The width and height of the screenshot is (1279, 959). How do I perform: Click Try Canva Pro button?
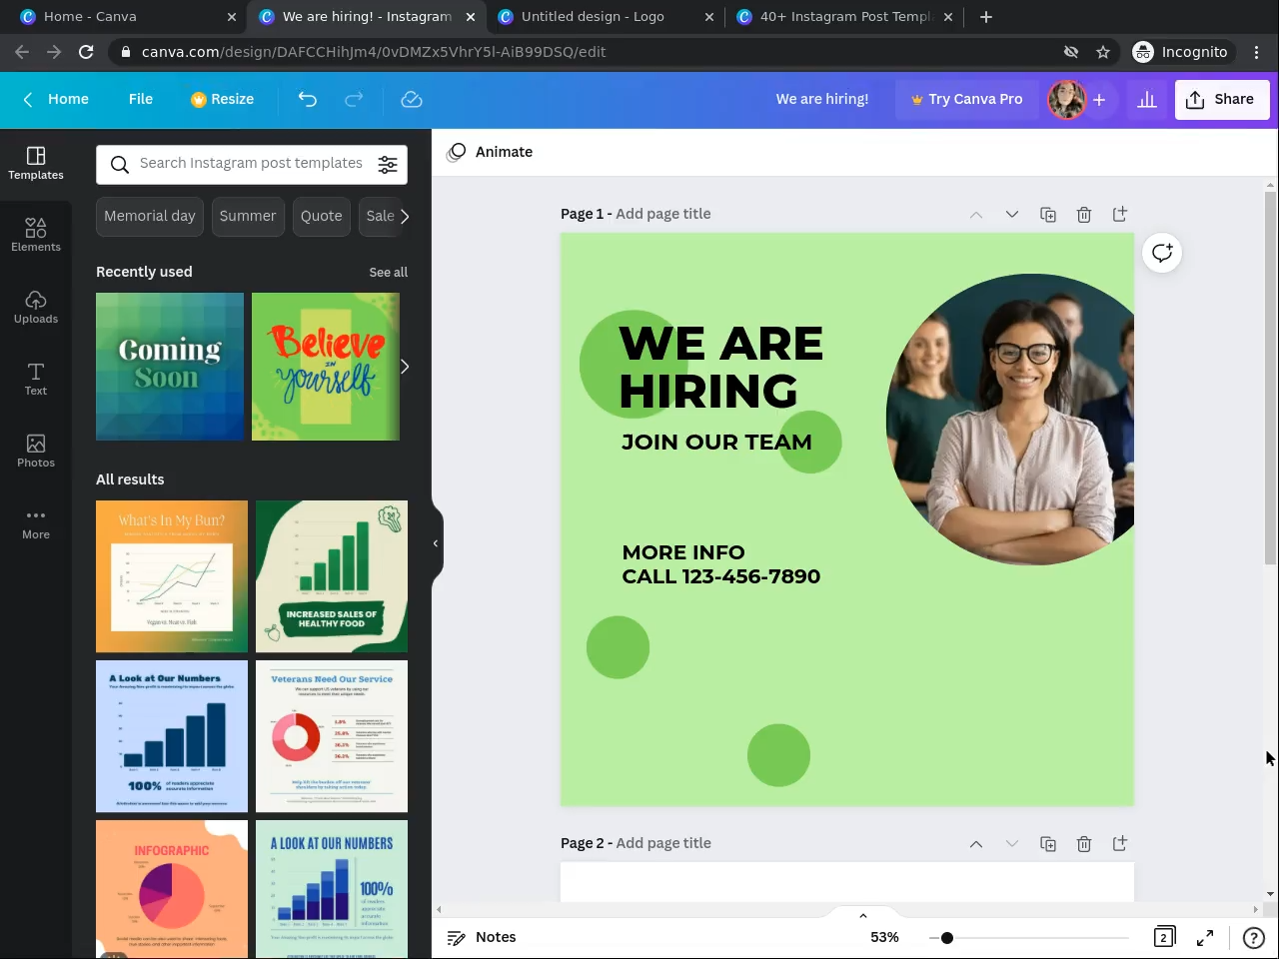966,99
